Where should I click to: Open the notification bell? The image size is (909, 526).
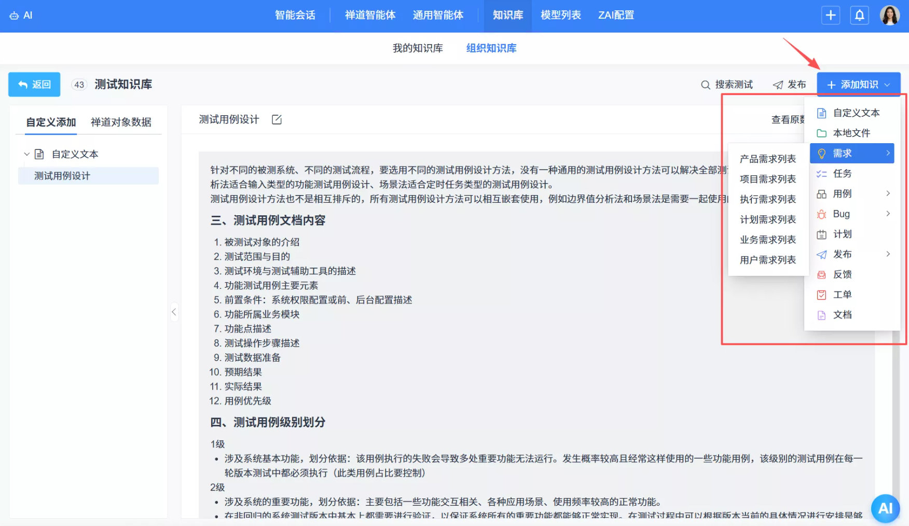pyautogui.click(x=860, y=15)
